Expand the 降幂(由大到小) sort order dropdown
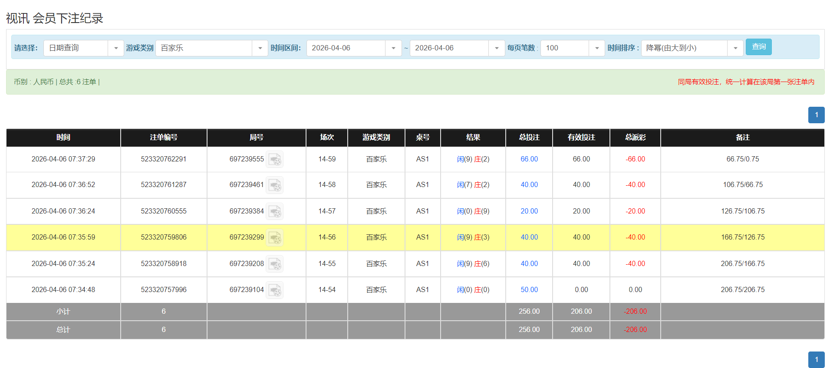This screenshot has width=830, height=368. 735,48
